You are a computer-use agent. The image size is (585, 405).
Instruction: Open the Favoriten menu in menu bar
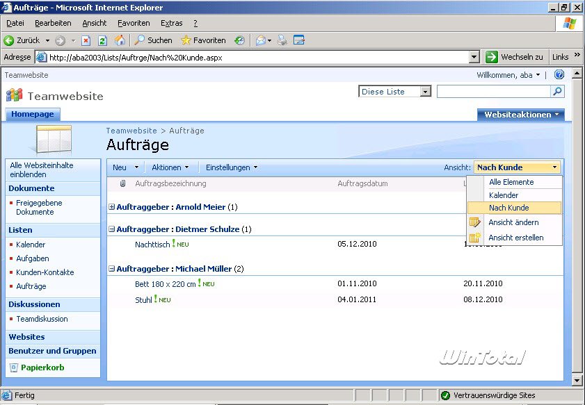tap(133, 23)
